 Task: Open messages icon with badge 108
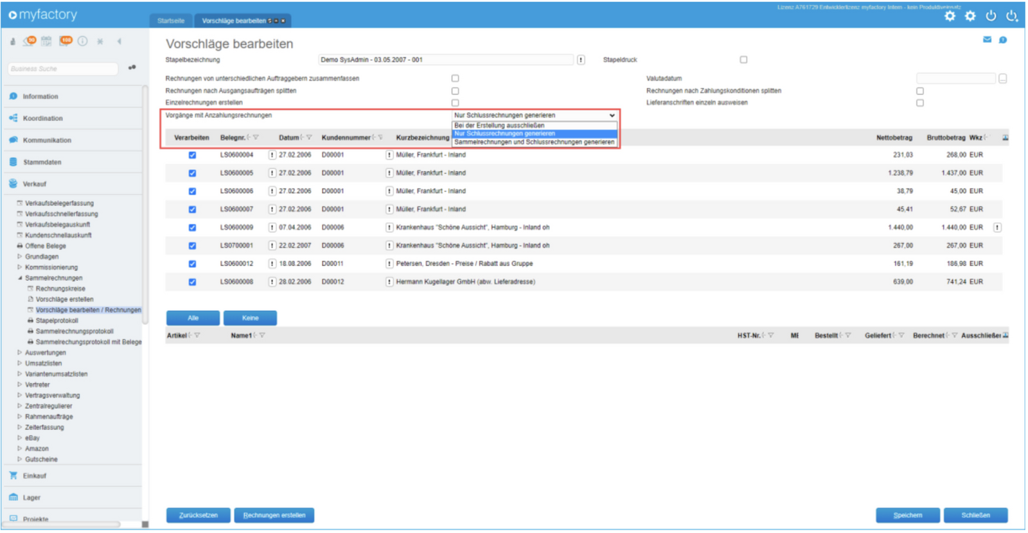[66, 41]
